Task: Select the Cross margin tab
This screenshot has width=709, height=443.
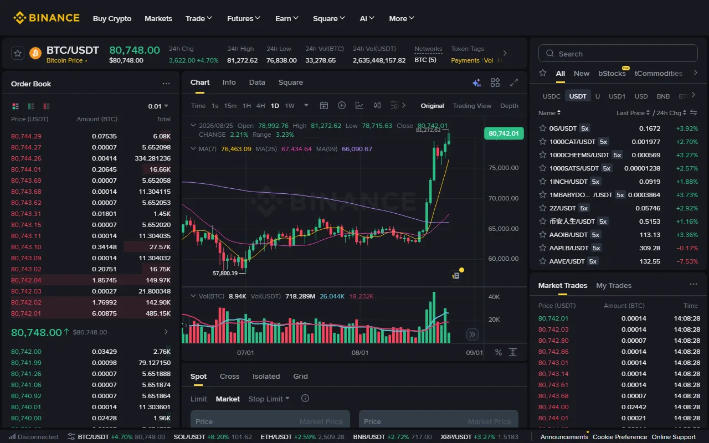Action: (x=229, y=376)
